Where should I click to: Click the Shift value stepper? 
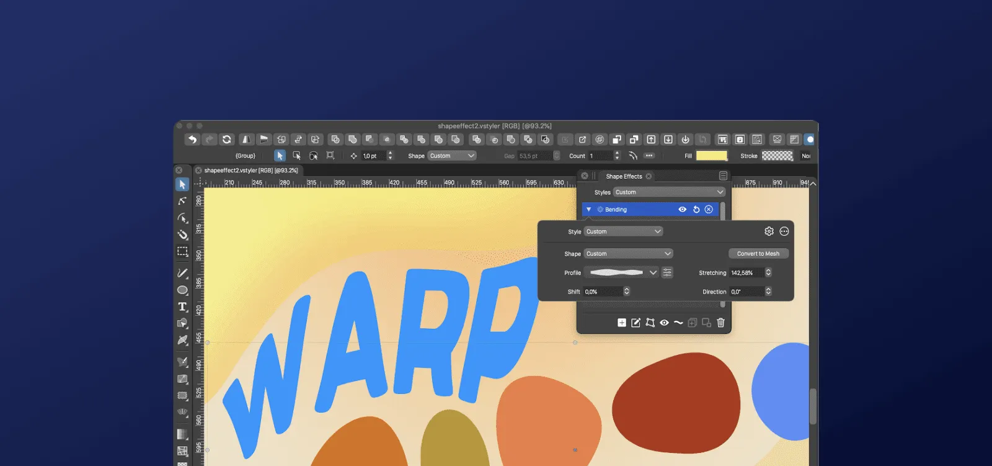[x=627, y=292]
